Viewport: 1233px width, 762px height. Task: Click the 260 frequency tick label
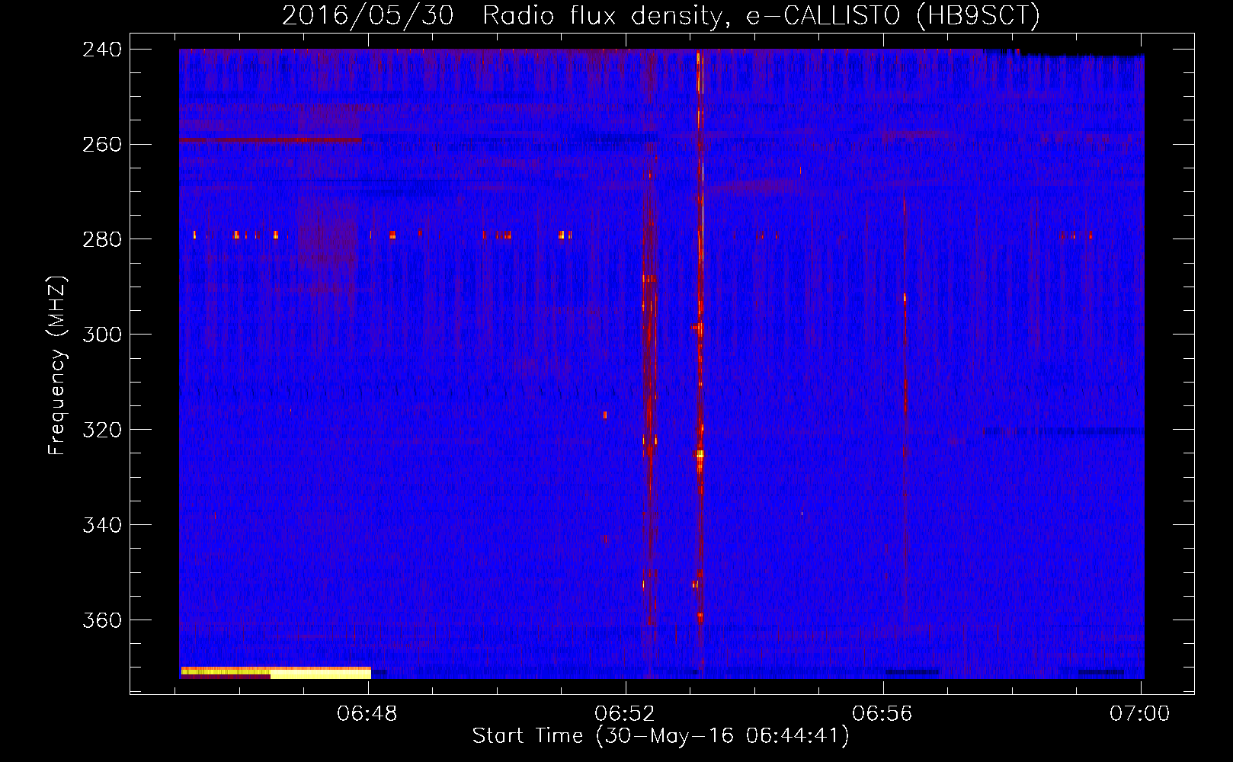click(102, 145)
